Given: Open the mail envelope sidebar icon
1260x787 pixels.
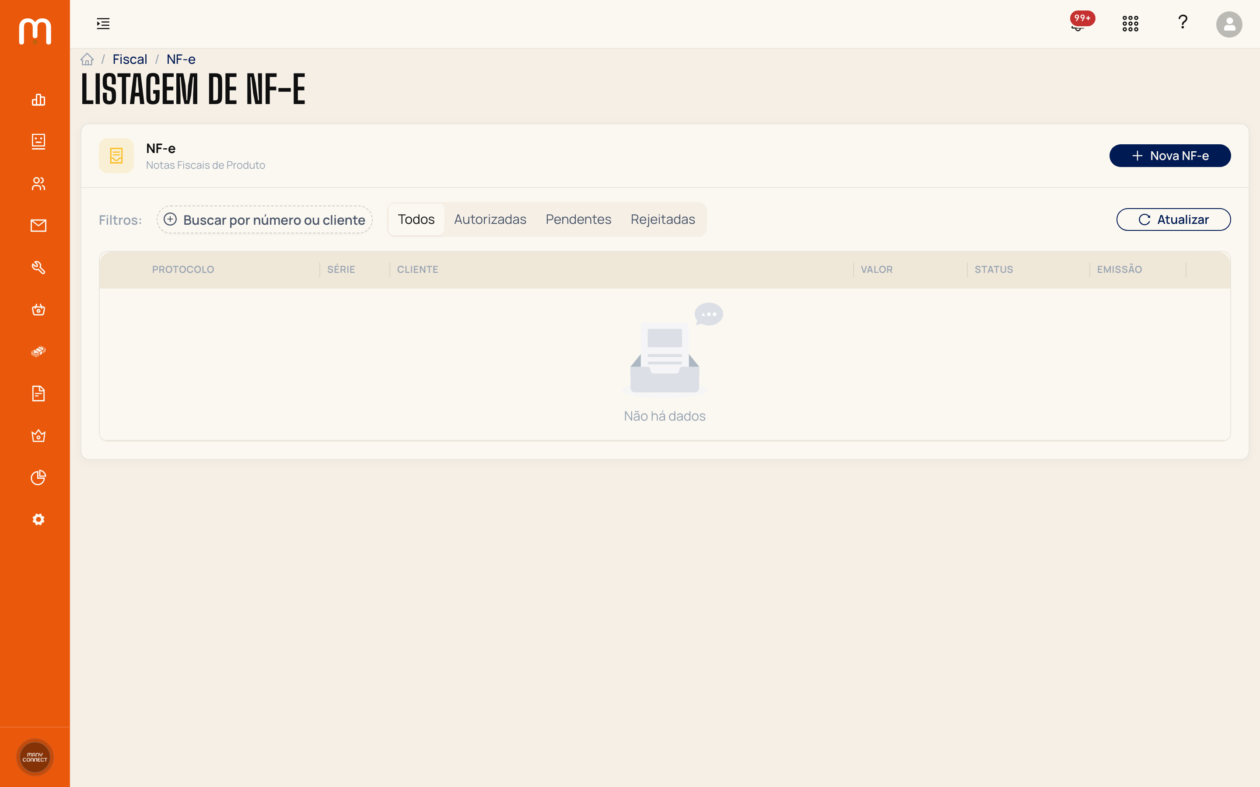Looking at the screenshot, I should (38, 225).
